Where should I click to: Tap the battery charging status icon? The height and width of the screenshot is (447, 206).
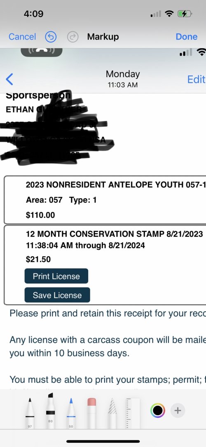tap(185, 13)
